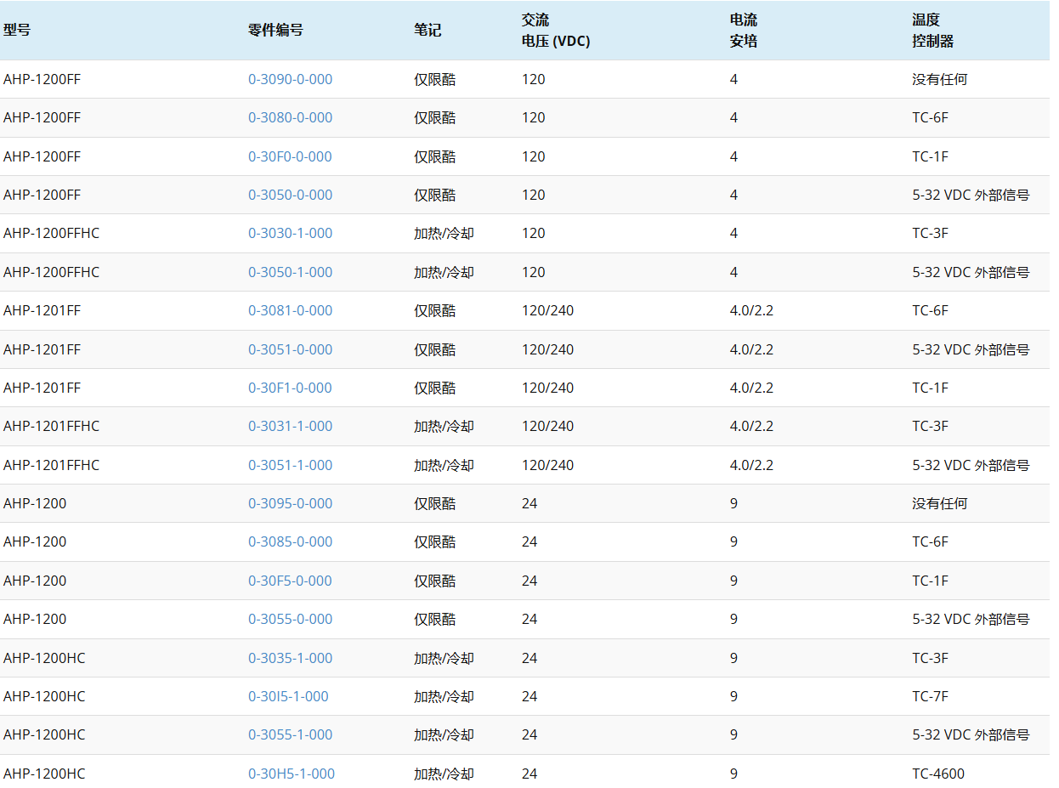1059x788 pixels.
Task: Click 加热/冷却 note in row 0-30I5-1-000
Action: coord(444,696)
